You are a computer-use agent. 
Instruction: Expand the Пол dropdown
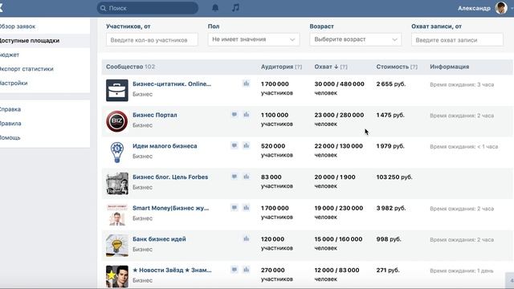[254, 39]
